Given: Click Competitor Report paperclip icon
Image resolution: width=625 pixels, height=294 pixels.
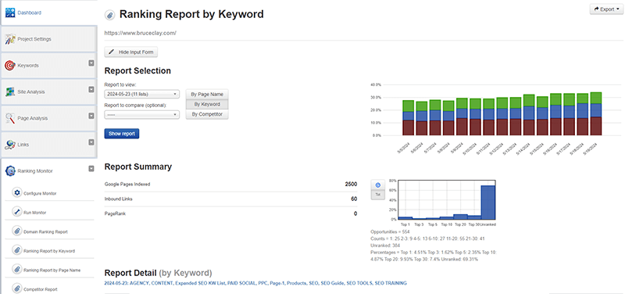Looking at the screenshot, I should coord(16,289).
